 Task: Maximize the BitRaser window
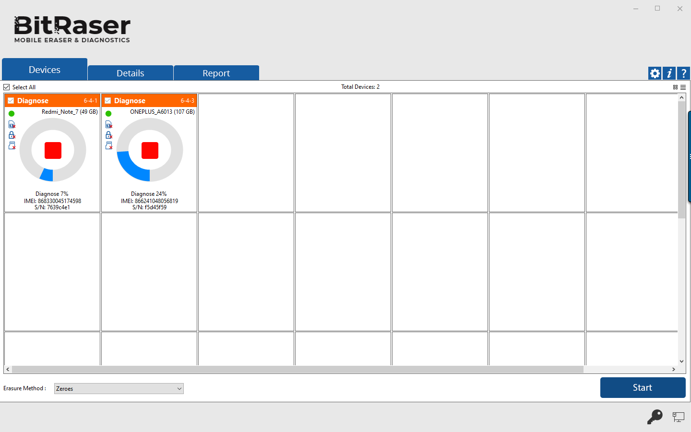coord(657,8)
